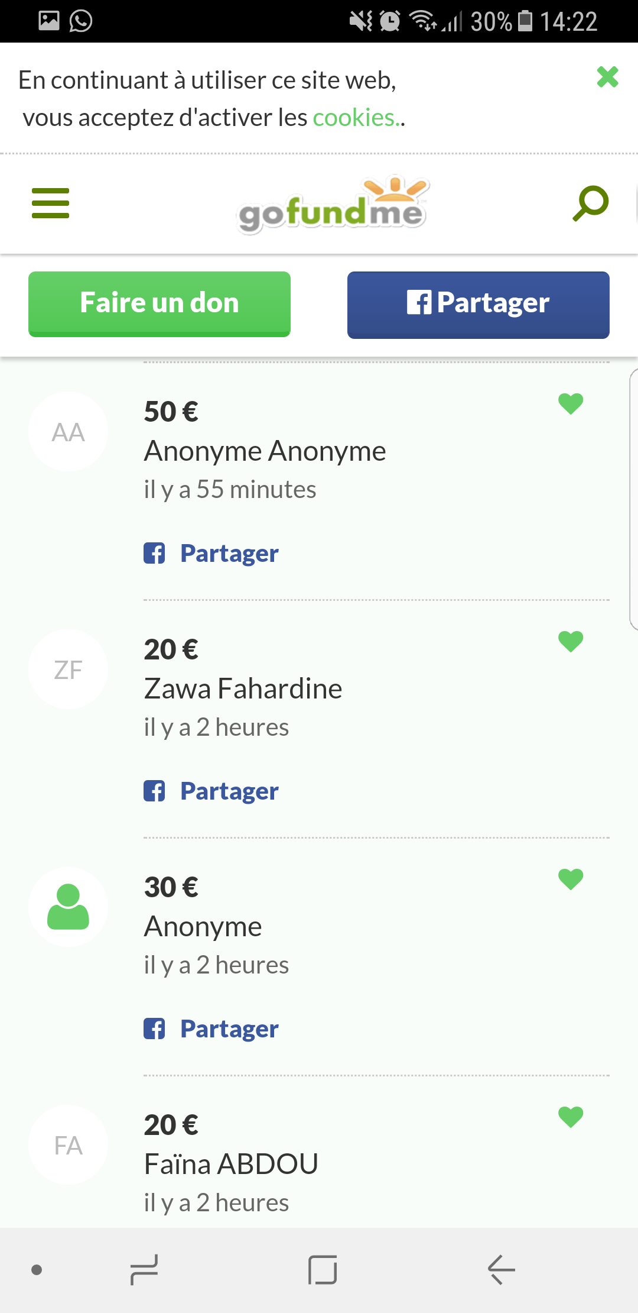Tap the search magnifier icon
Viewport: 638px width, 1313px height.
pos(590,203)
